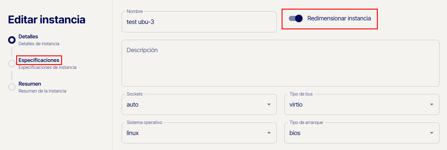
Task: Click the "Redimensionar instancia" toggle label text
Action: (339, 19)
